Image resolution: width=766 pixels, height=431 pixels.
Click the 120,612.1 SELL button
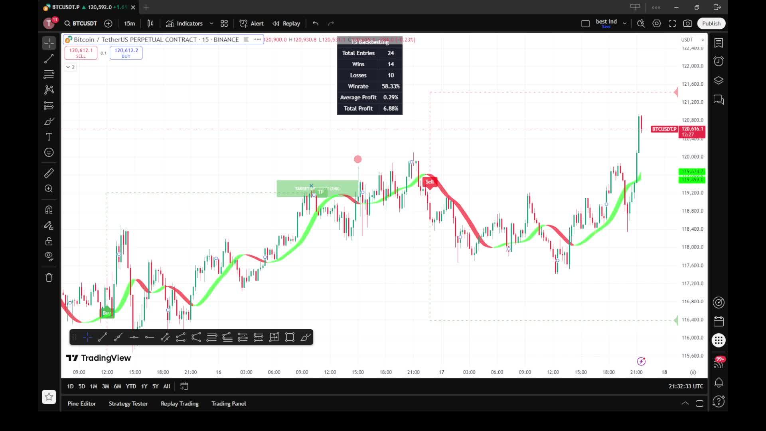pos(81,53)
